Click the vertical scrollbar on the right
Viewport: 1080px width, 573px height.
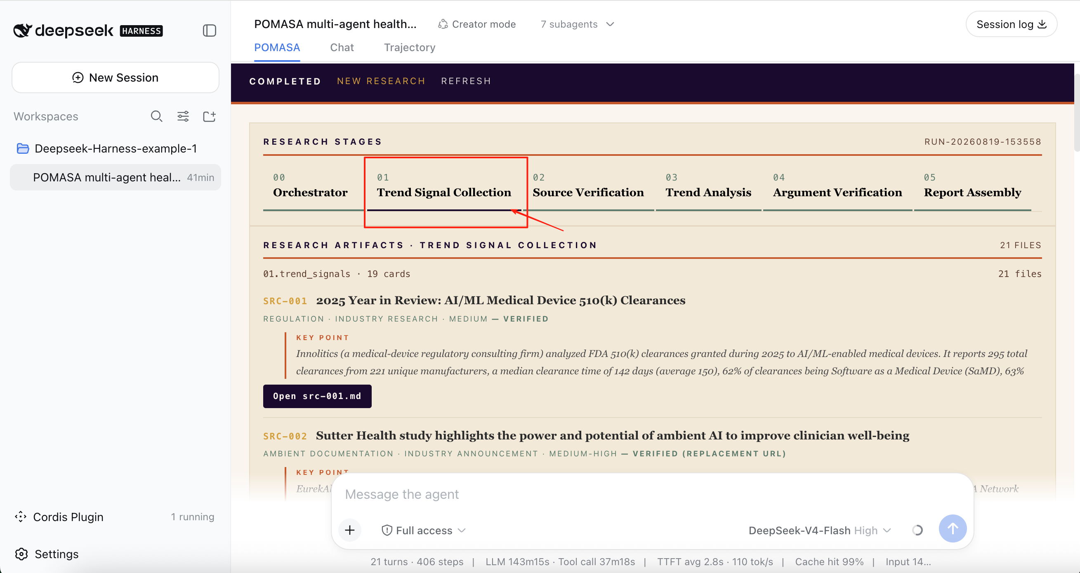point(1077,112)
